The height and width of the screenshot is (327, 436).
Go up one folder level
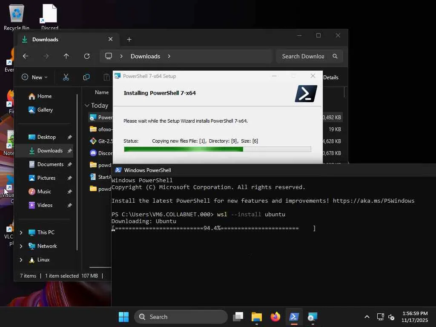pos(66,56)
